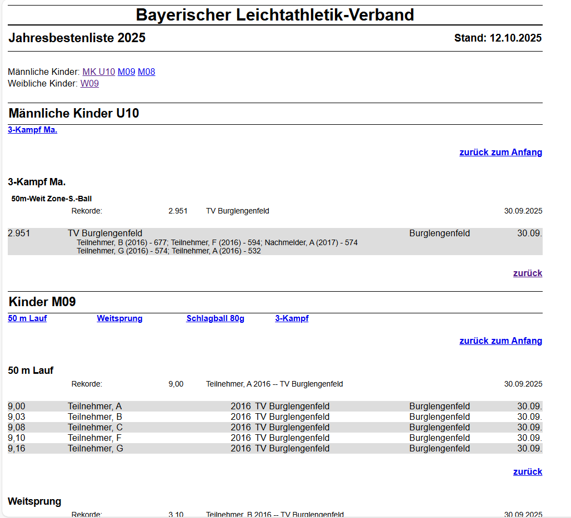Open the MK U10 age group link
571x518 pixels.
click(98, 72)
